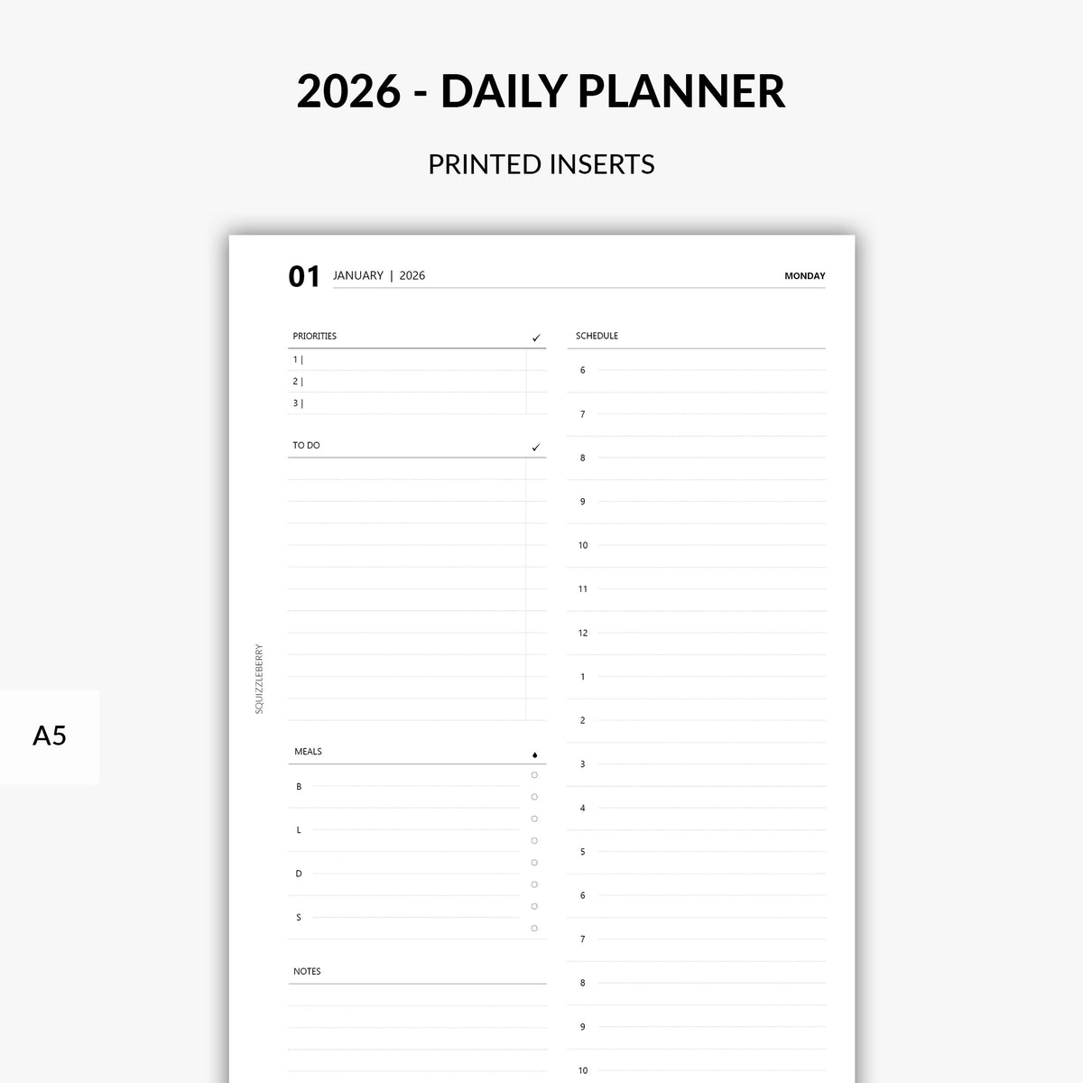The width and height of the screenshot is (1083, 1083).
Task: Tick the first water tracker circle
Action: pyautogui.click(x=534, y=775)
